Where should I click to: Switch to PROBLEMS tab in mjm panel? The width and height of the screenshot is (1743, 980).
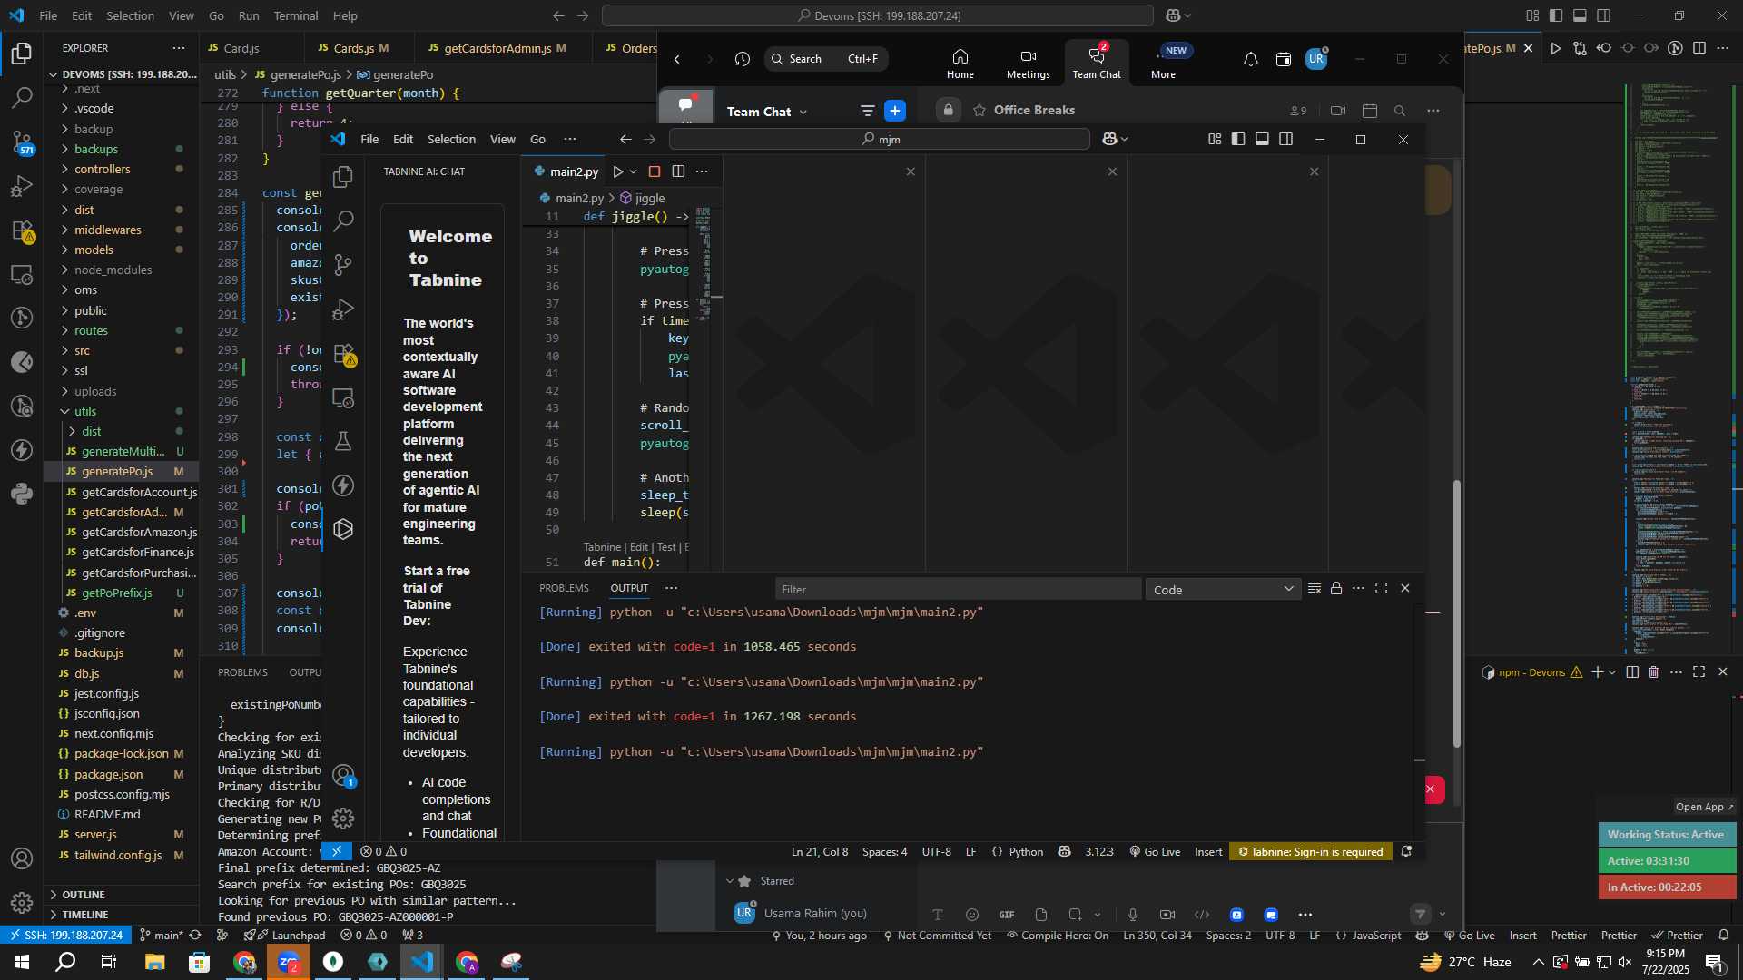tap(564, 588)
